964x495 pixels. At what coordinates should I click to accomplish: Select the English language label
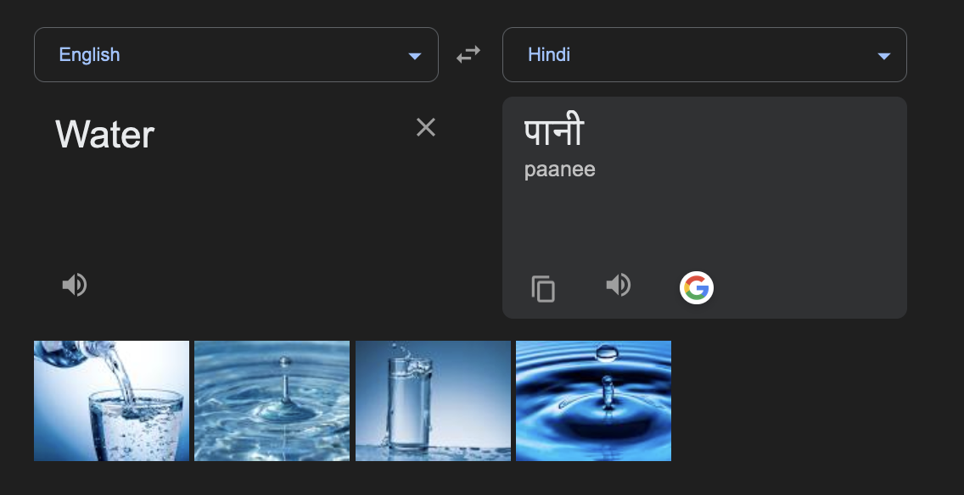tap(88, 54)
